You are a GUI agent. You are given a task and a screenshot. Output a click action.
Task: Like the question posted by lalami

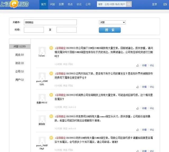click(138, 66)
